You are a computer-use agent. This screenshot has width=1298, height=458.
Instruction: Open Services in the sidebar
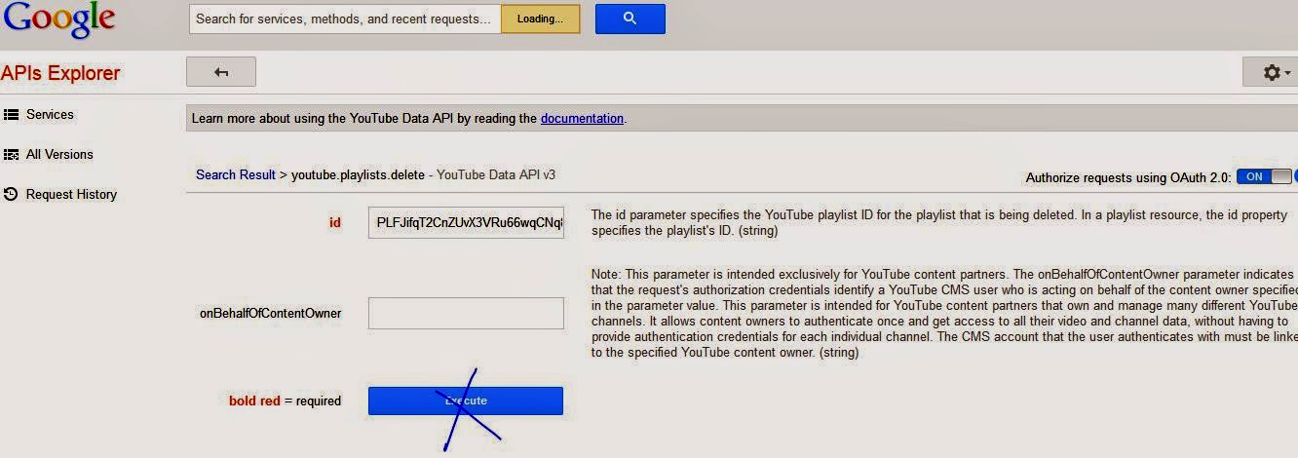point(50,114)
